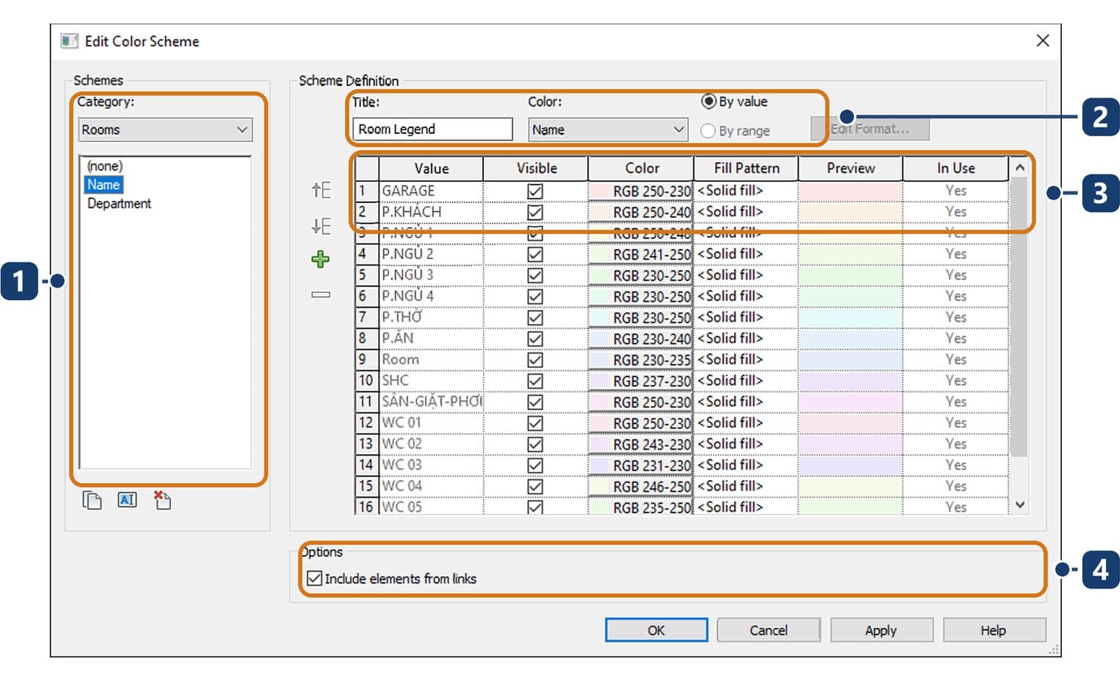This screenshot has width=1120, height=681.
Task: Toggle Include elements from links checkbox
Action: click(x=315, y=579)
